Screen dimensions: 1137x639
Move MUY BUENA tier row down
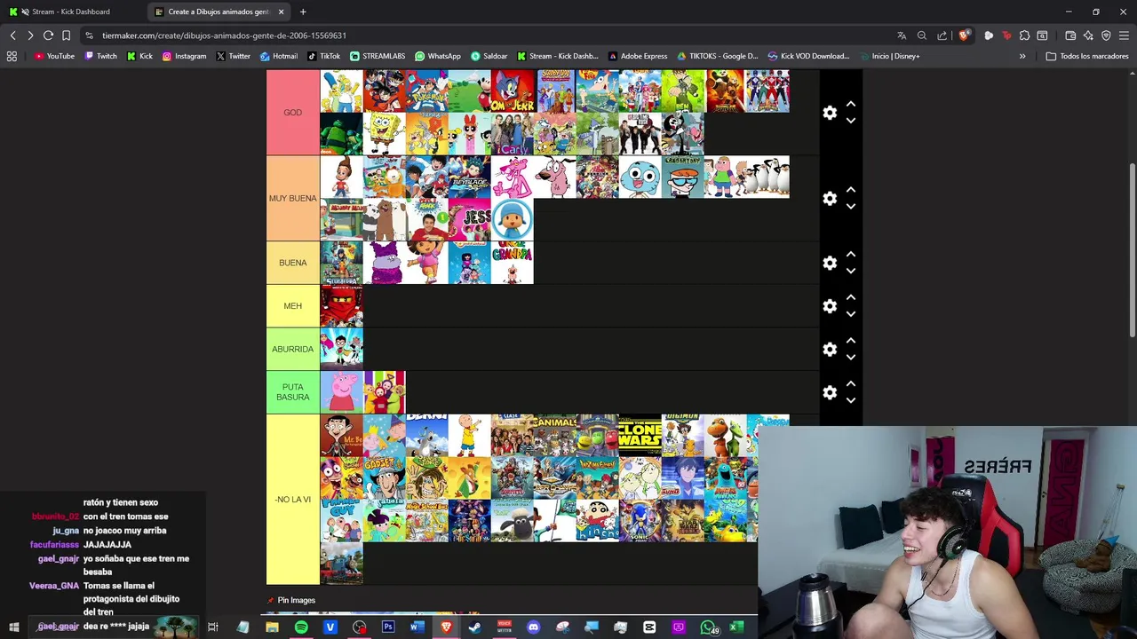[851, 207]
